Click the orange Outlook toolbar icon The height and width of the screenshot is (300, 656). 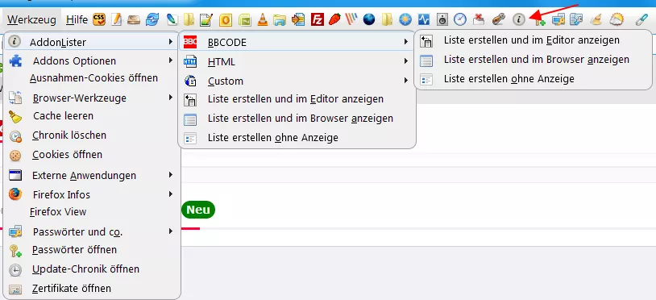pyautogui.click(x=226, y=19)
